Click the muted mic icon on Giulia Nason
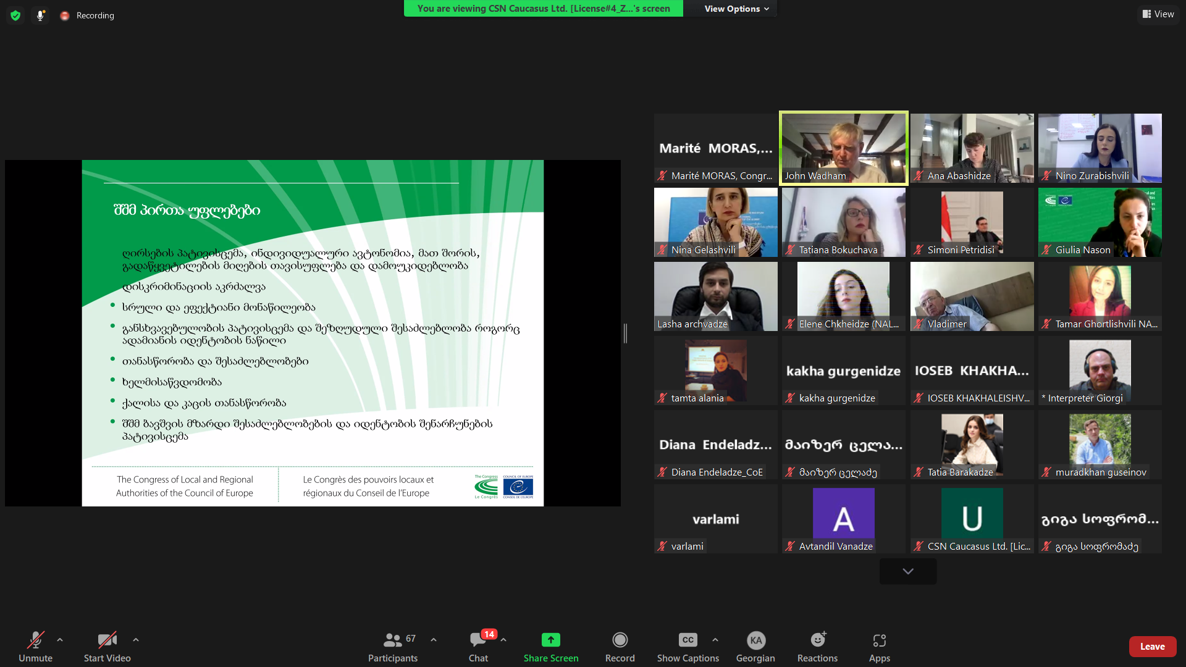 pos(1046,250)
